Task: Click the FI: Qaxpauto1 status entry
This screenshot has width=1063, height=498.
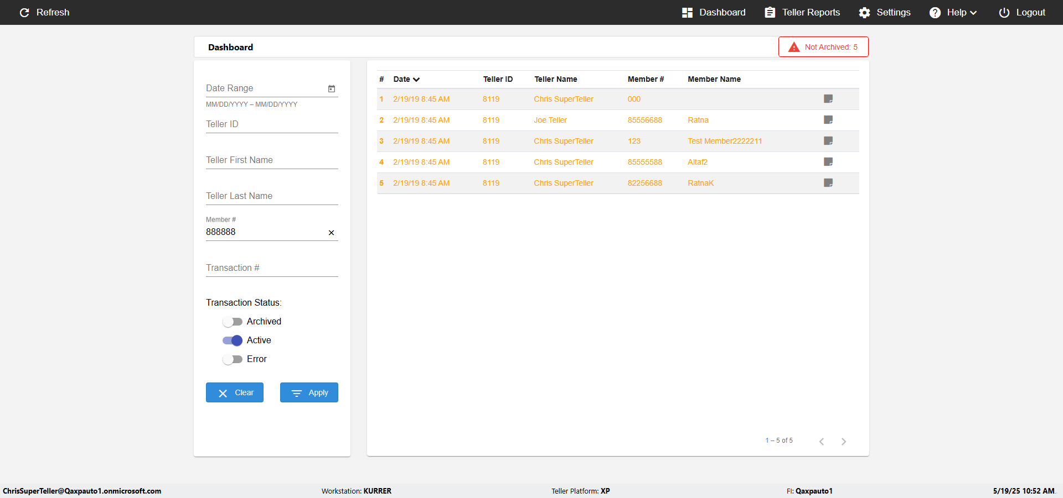Action: pos(809,491)
